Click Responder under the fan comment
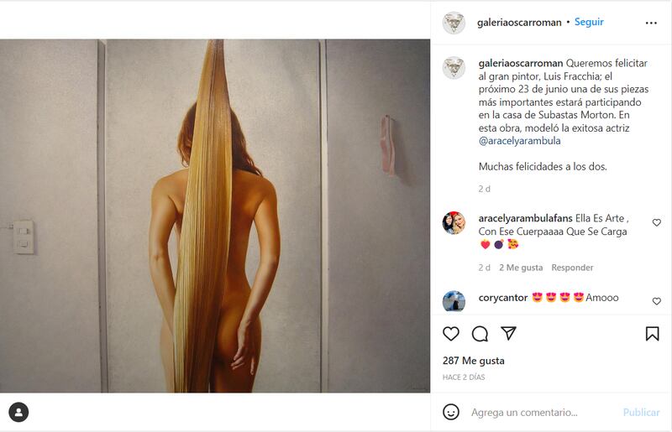Screen dimensions: 672x432 [x=572, y=268]
